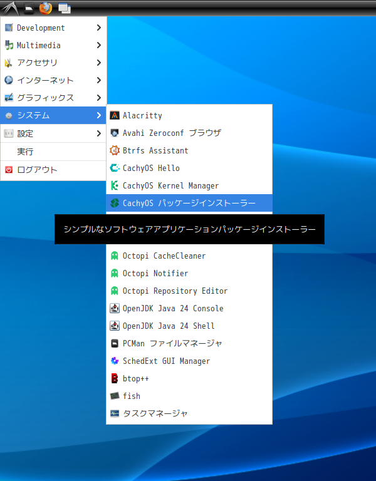Click the アクセサリ scissors icon
The width and height of the screenshot is (376, 481).
point(9,63)
